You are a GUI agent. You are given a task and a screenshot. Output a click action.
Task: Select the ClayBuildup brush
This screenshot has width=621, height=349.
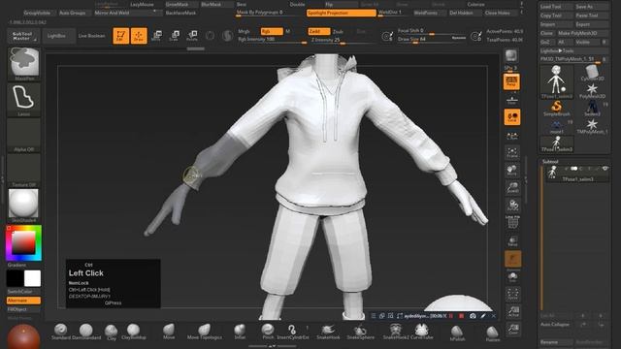pos(134,332)
